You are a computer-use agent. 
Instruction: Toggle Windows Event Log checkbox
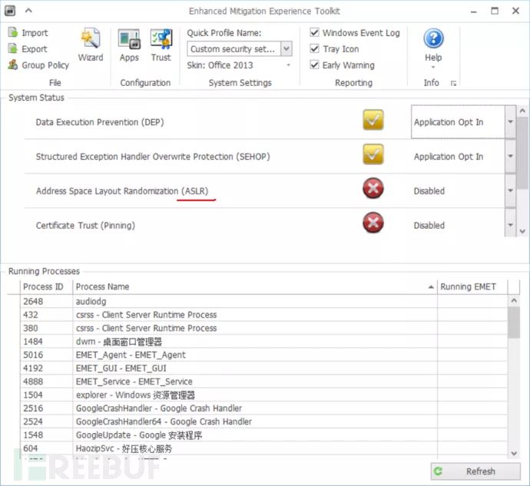(314, 32)
